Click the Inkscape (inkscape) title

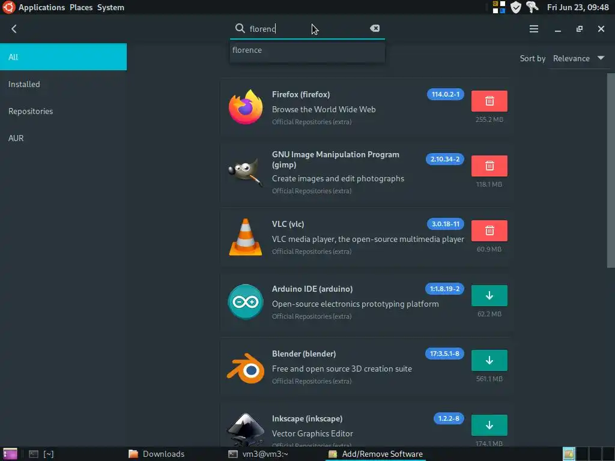pos(307,418)
